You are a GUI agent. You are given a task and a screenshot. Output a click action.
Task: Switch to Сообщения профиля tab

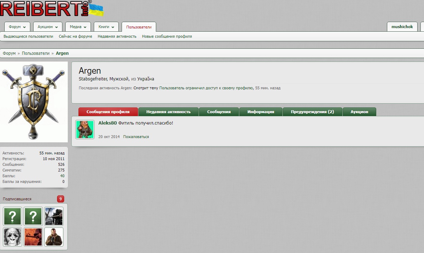point(108,112)
